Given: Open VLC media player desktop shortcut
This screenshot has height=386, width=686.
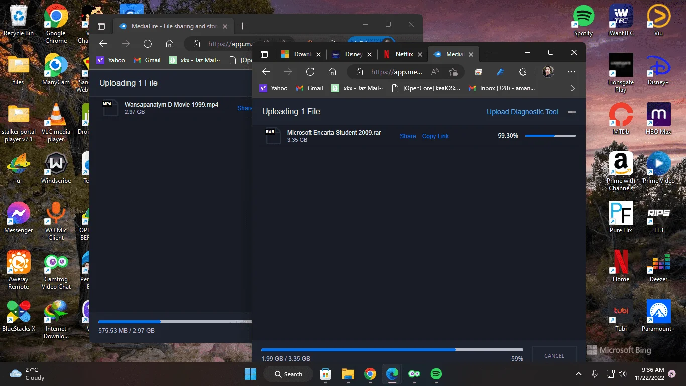Looking at the screenshot, I should 56,123.
